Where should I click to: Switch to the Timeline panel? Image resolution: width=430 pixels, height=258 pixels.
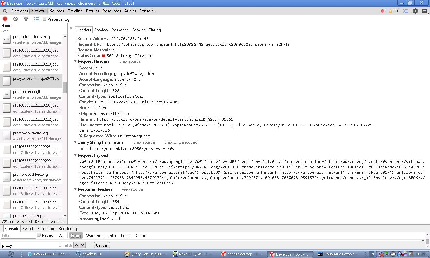pyautogui.click(x=75, y=11)
